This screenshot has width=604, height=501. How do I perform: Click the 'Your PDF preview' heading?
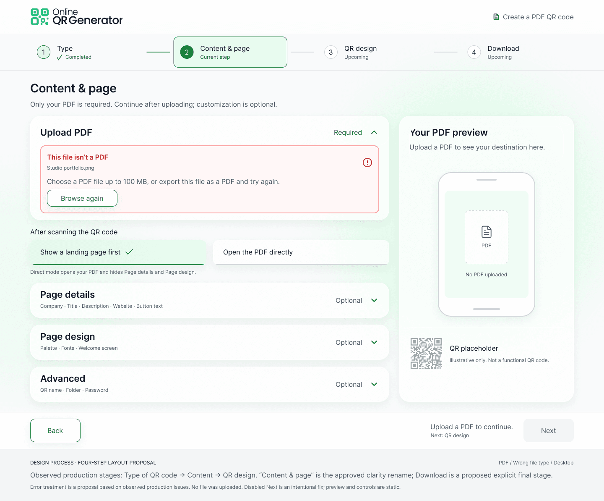click(x=449, y=133)
